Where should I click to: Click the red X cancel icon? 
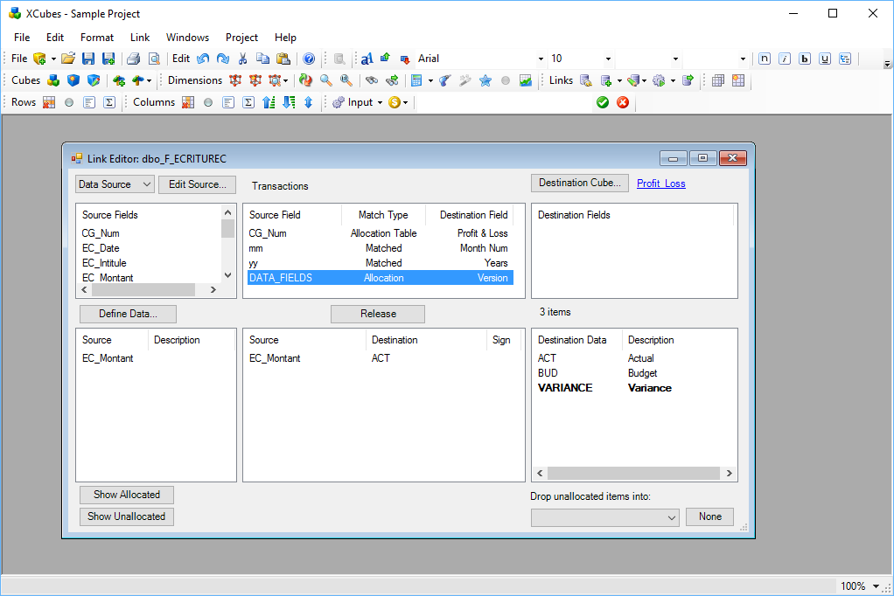(x=623, y=102)
